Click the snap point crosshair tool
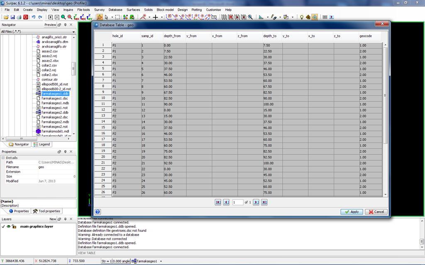 coord(155,17)
